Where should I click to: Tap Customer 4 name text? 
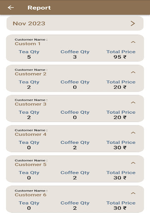click(30, 134)
